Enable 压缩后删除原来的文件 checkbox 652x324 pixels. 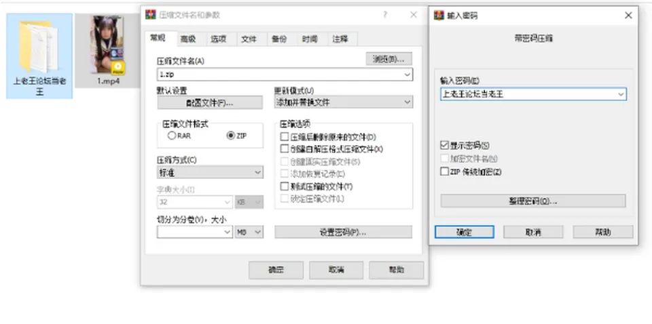click(x=285, y=137)
